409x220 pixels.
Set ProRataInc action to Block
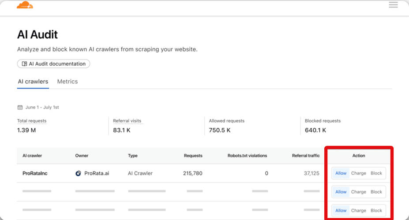tap(376, 173)
